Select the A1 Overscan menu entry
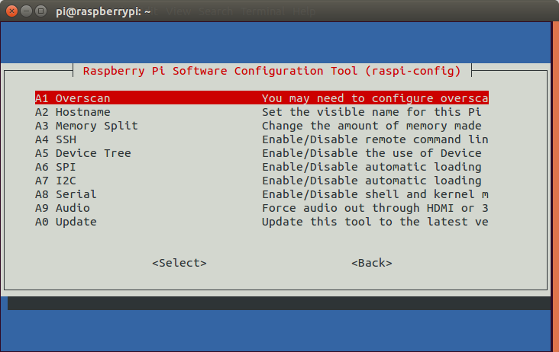The image size is (559, 352). point(262,98)
